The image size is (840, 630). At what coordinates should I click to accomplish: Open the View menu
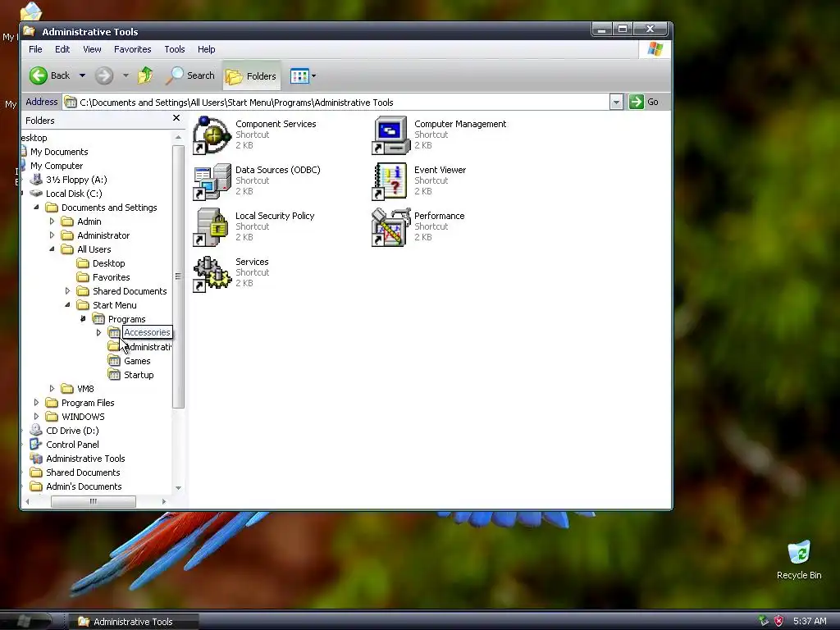(92, 49)
